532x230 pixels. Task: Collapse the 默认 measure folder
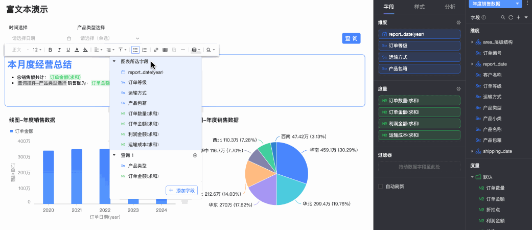point(472,177)
